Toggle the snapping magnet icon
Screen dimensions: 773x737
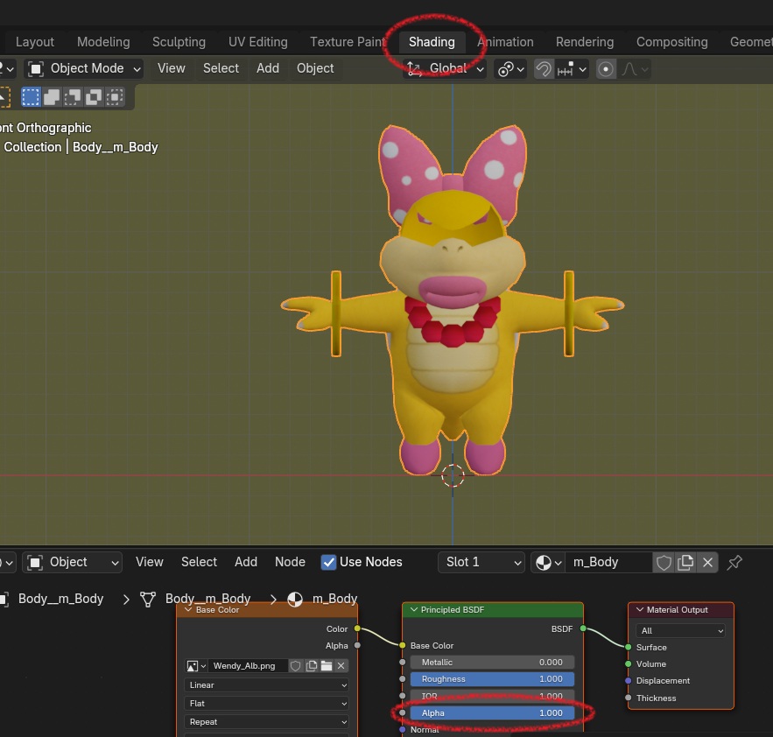point(545,69)
